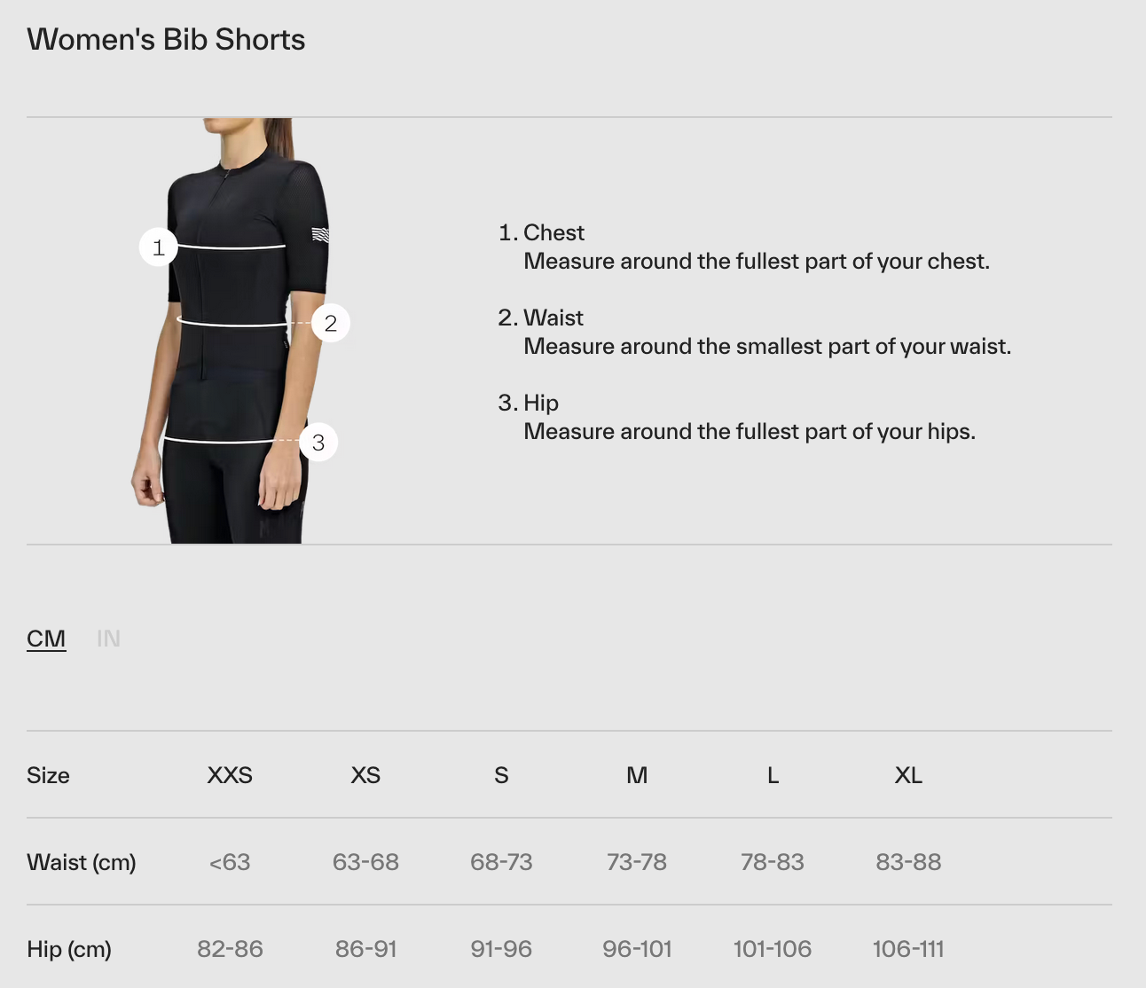Click the number 2 waist marker
Screen dimensions: 1146x988
331,323
